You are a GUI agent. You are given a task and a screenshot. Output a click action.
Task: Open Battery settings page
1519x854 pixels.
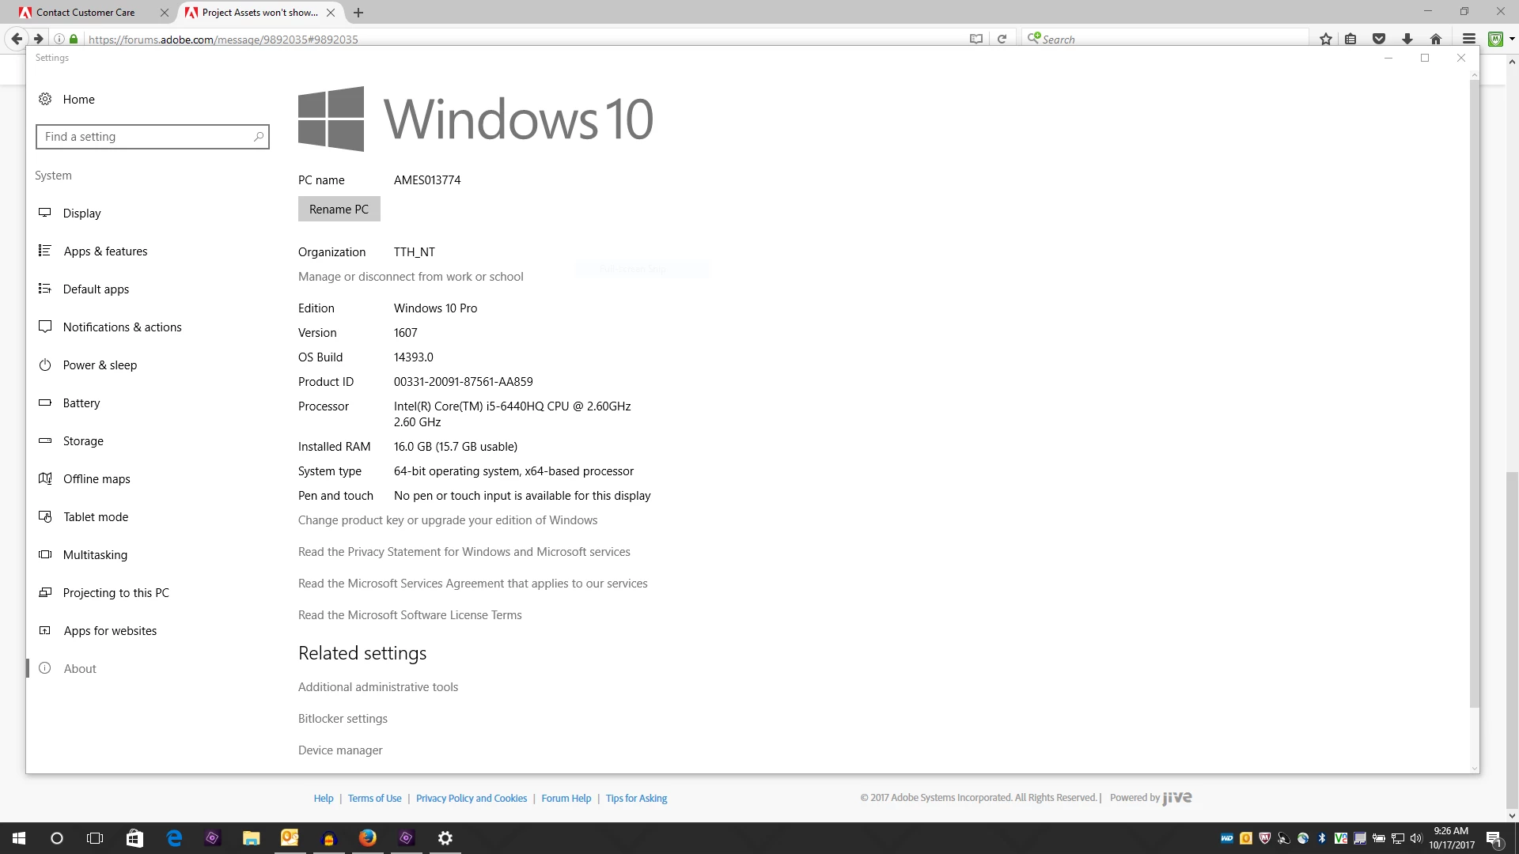pos(81,403)
